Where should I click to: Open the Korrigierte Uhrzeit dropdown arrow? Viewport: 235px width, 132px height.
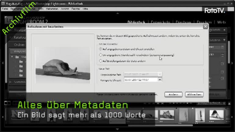160,80
